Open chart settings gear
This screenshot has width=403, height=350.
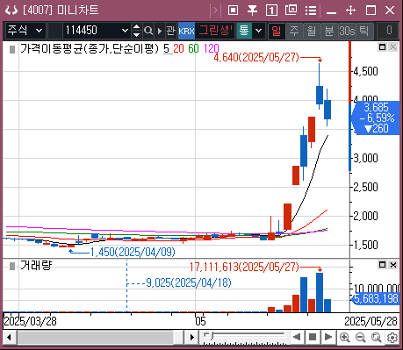pos(392,338)
